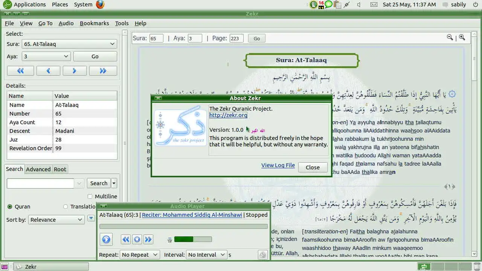Select the Translation radio button
Viewport: 482px width, 271px height.
point(66,207)
